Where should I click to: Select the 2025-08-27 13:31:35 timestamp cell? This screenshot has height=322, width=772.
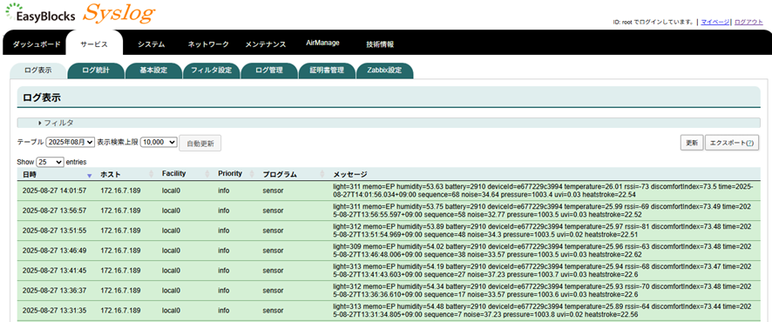[55, 311]
